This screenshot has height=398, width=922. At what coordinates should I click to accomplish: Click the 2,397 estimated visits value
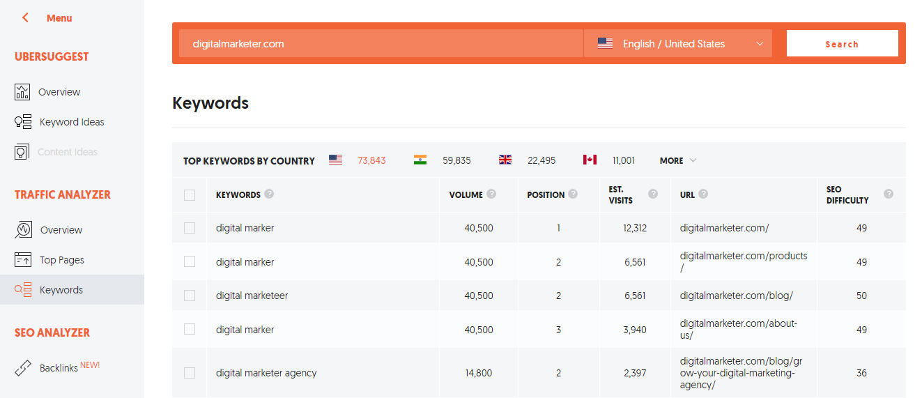coord(635,373)
